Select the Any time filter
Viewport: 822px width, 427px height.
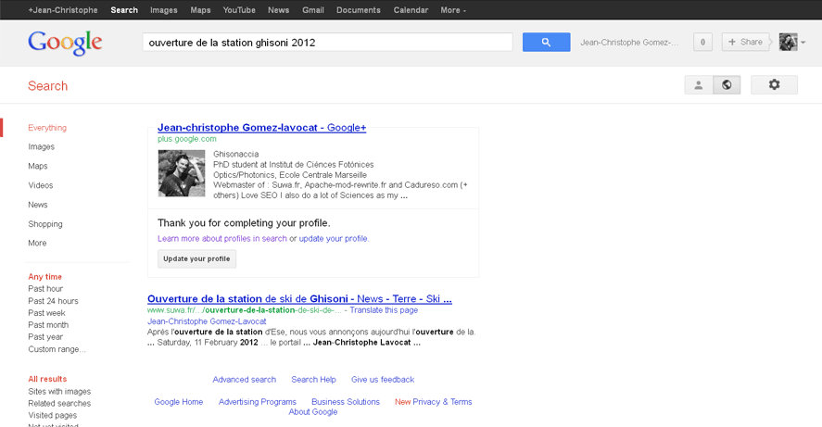coord(45,277)
